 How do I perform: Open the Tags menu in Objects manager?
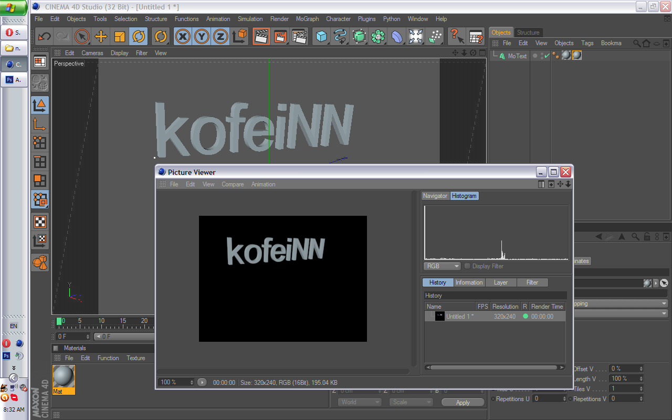[587, 43]
